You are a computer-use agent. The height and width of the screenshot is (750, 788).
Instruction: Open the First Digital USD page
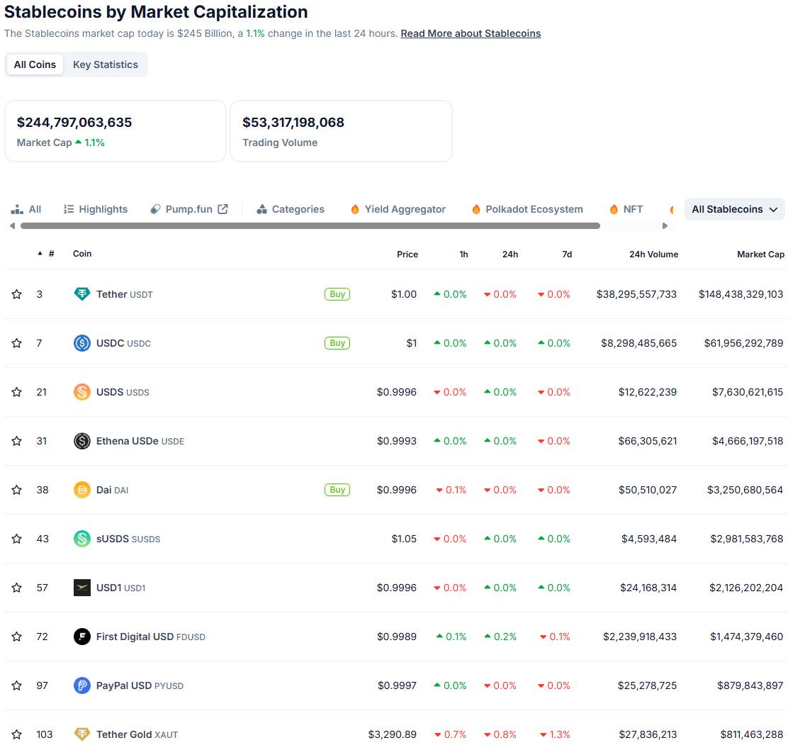(x=151, y=637)
